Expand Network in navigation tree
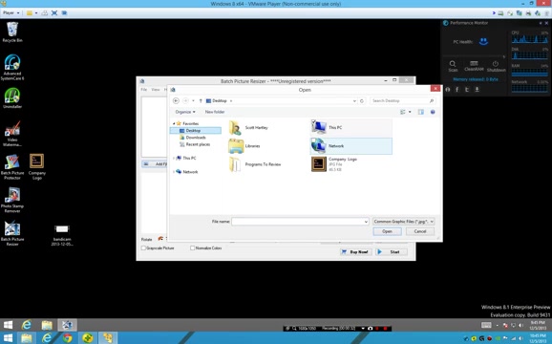The height and width of the screenshot is (344, 552). [174, 172]
